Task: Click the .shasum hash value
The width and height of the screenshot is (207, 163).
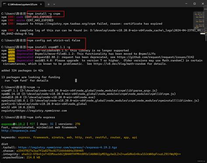Action: [x=50, y=151]
